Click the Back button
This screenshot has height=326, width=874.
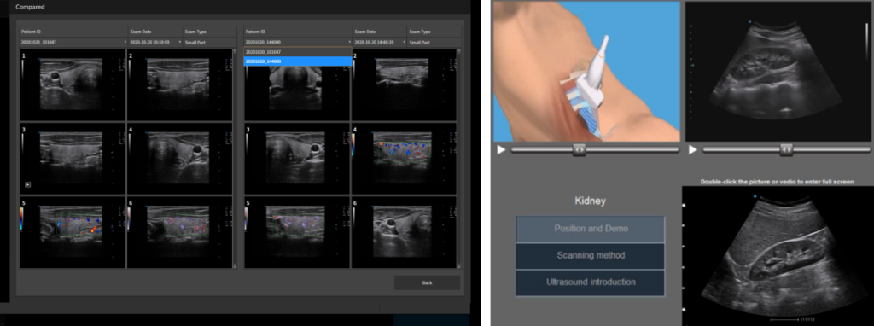click(427, 282)
